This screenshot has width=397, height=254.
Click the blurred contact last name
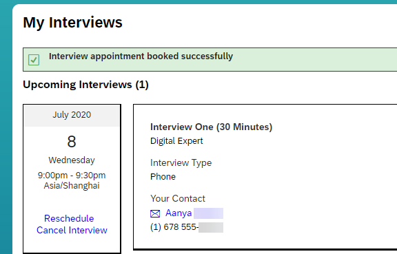tap(208, 213)
